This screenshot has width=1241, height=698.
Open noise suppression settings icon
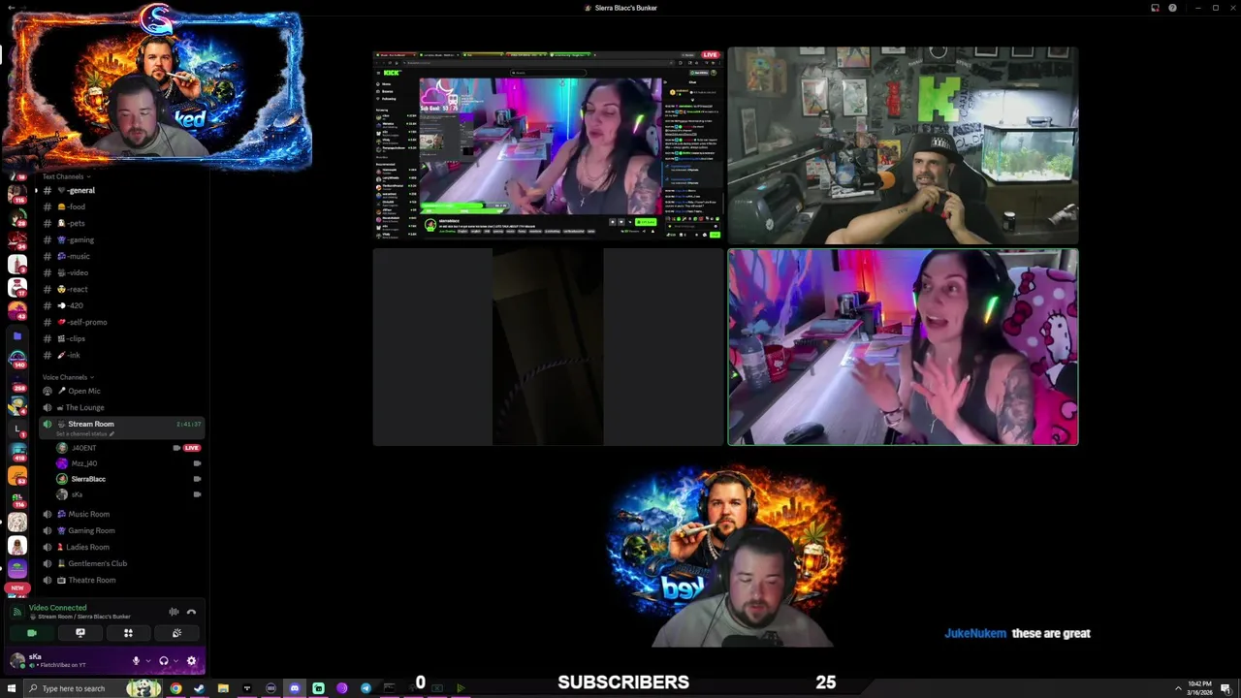pos(174,612)
